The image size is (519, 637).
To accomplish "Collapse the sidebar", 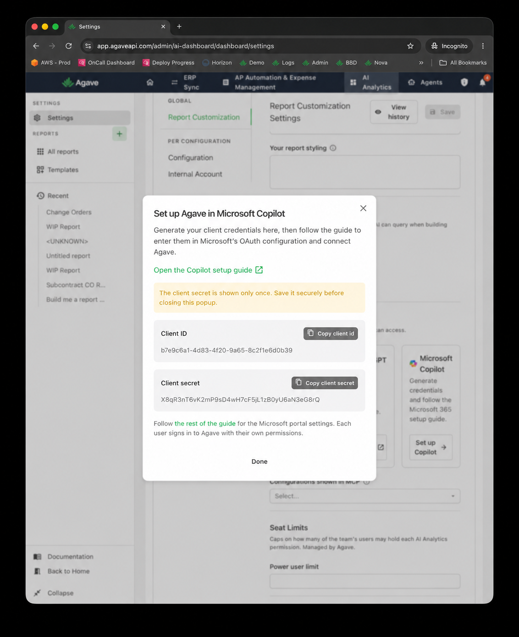I will point(54,593).
